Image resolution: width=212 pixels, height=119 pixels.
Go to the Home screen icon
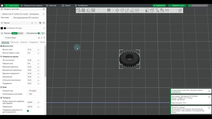pos(2,6)
